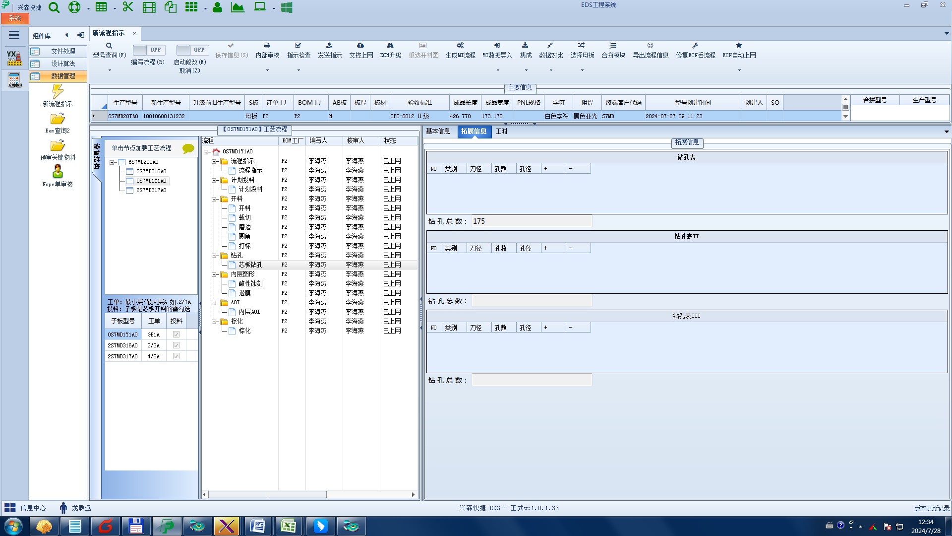This screenshot has height=536, width=952.
Task: Check the 0S7MD1Y1A0 tree node box
Action: tap(130, 181)
